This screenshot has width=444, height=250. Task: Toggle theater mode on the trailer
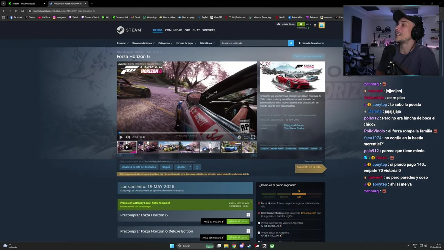(x=246, y=137)
